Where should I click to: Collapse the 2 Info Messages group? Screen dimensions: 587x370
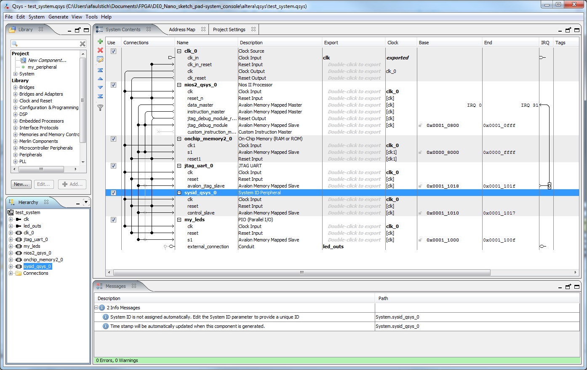(x=96, y=308)
